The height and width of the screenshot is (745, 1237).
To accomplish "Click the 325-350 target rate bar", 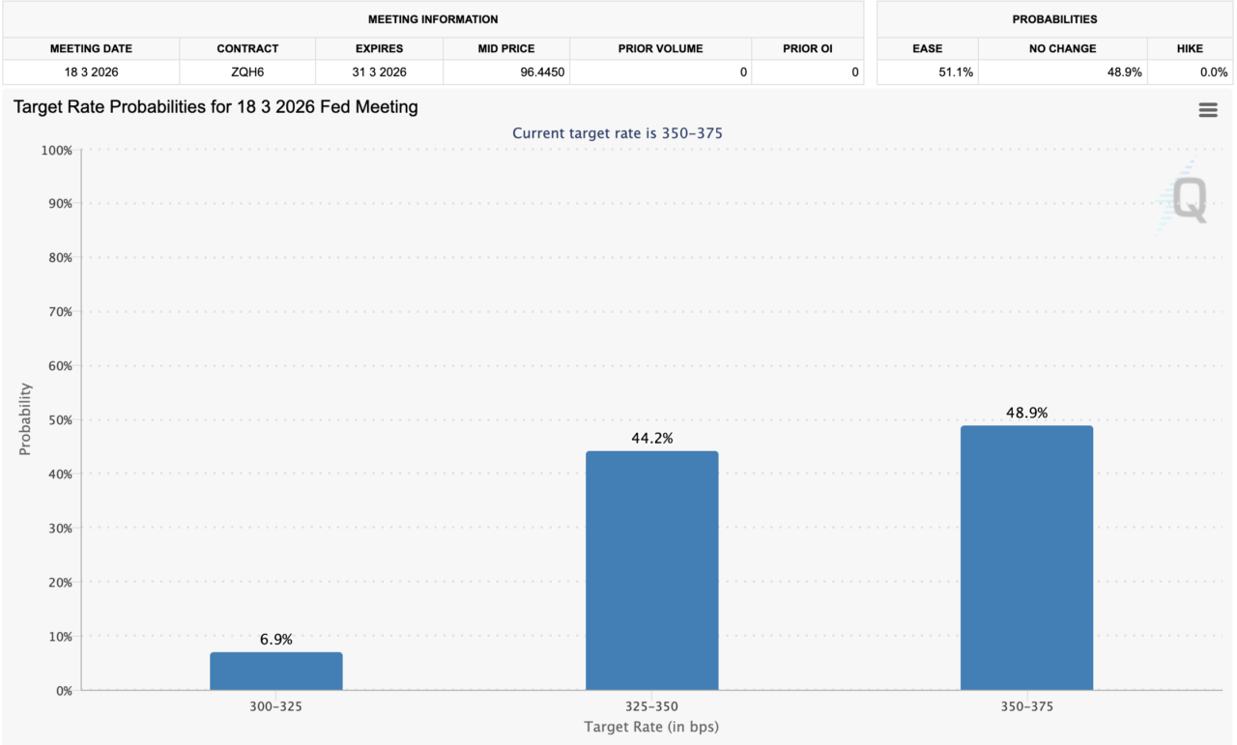I will pos(651,570).
